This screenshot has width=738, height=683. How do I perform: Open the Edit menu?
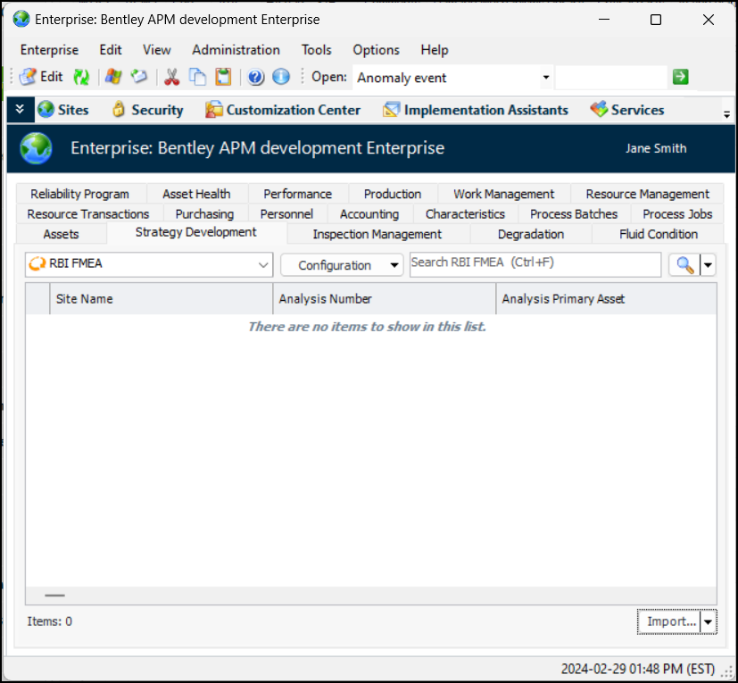[x=111, y=50]
